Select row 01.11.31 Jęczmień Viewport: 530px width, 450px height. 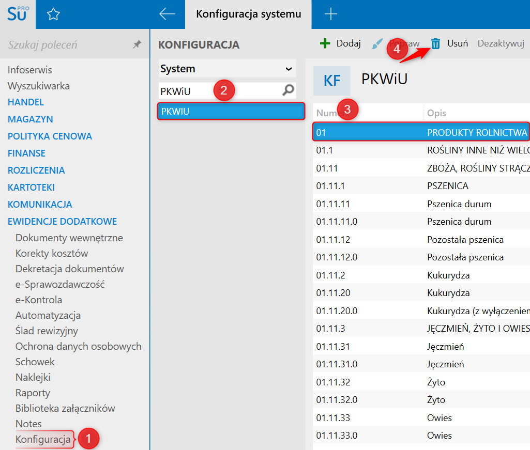421,346
